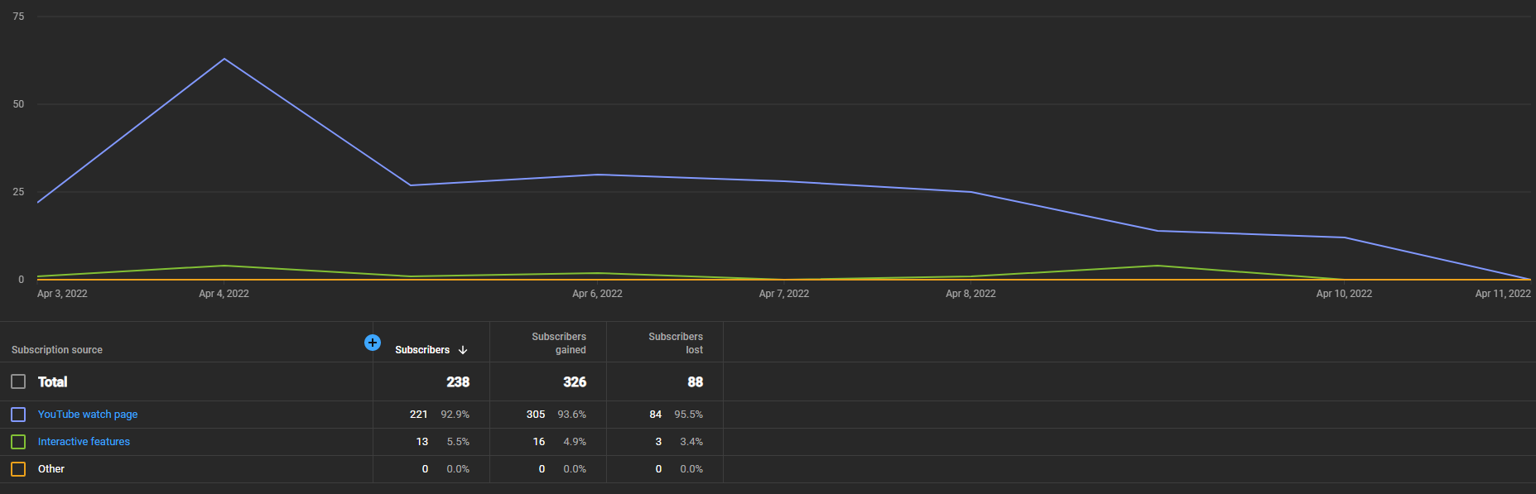The width and height of the screenshot is (1536, 494).
Task: Click the blue line point at Apr 6
Action: click(598, 175)
